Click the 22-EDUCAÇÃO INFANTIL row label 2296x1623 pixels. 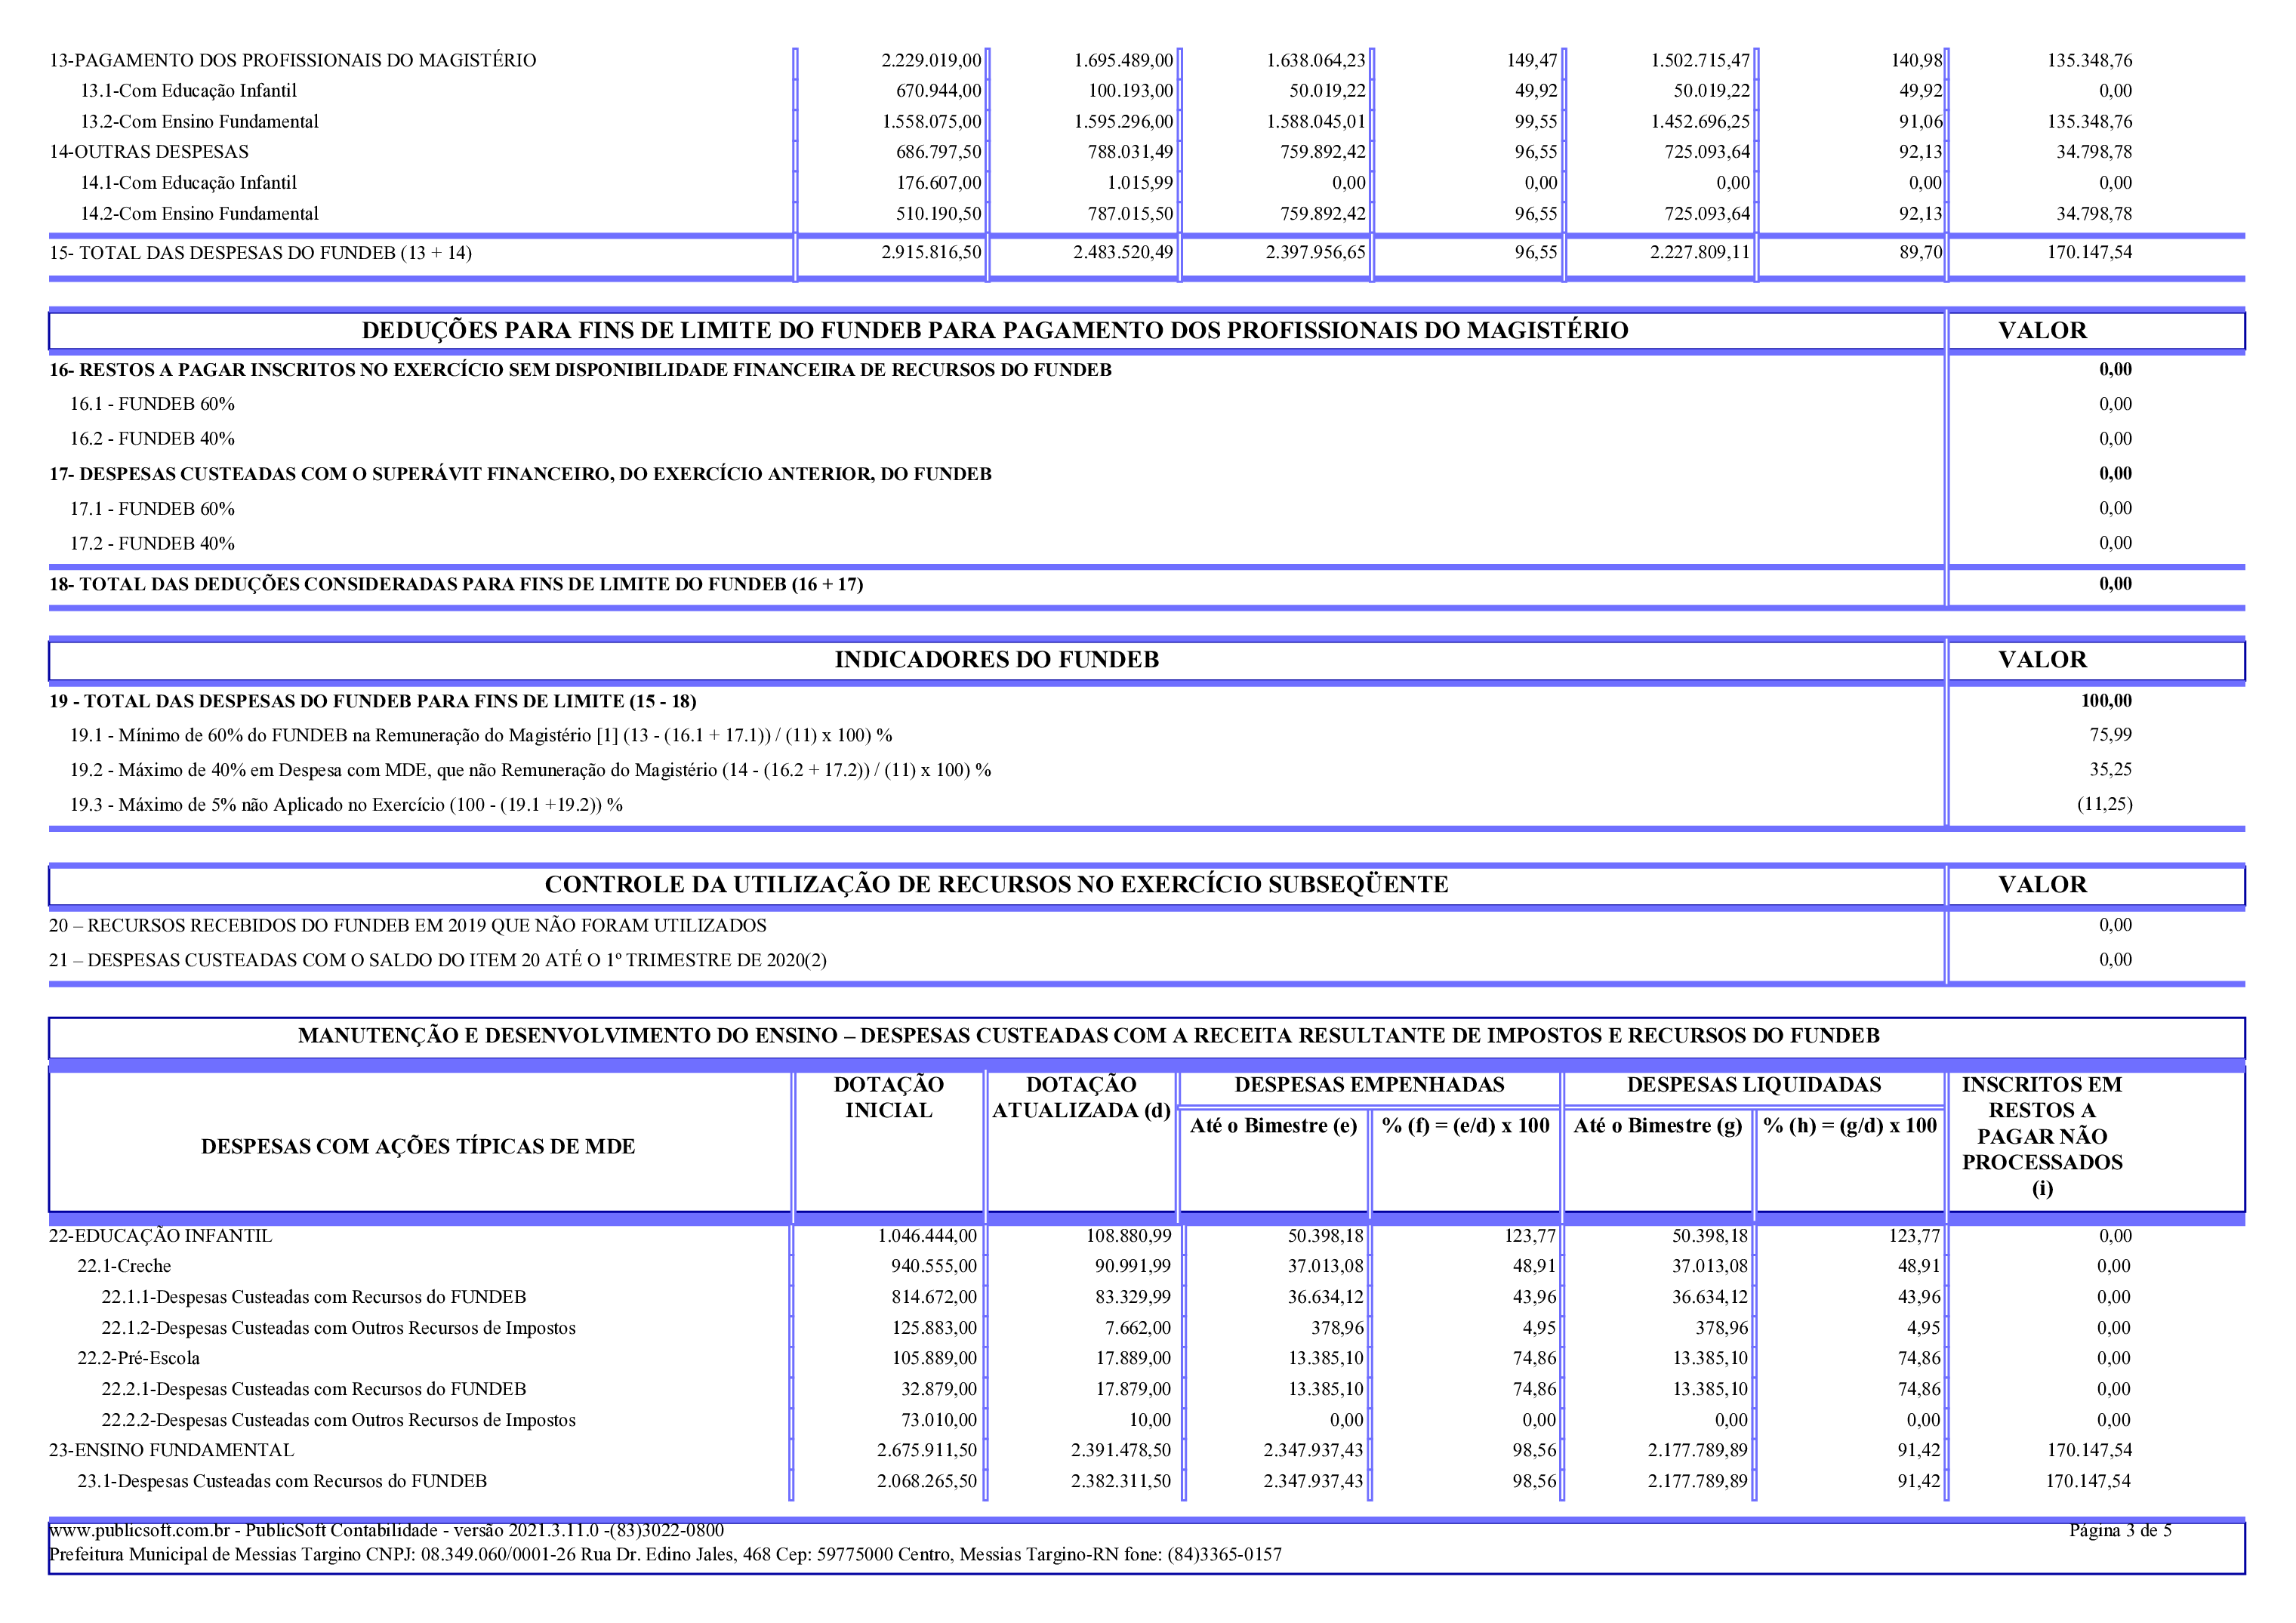coord(160,1236)
